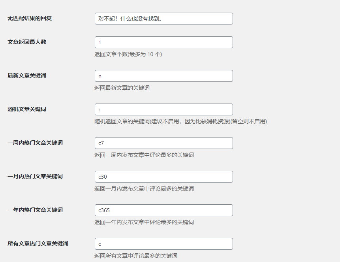340x262 pixels.
Task: Click the weekly hot keyword field containing c7
Action: (x=163, y=143)
